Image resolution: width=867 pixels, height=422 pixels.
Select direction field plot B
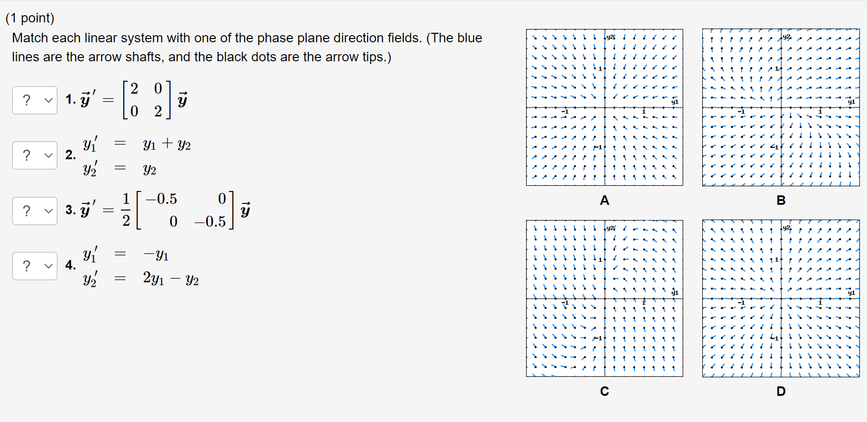coord(781,107)
